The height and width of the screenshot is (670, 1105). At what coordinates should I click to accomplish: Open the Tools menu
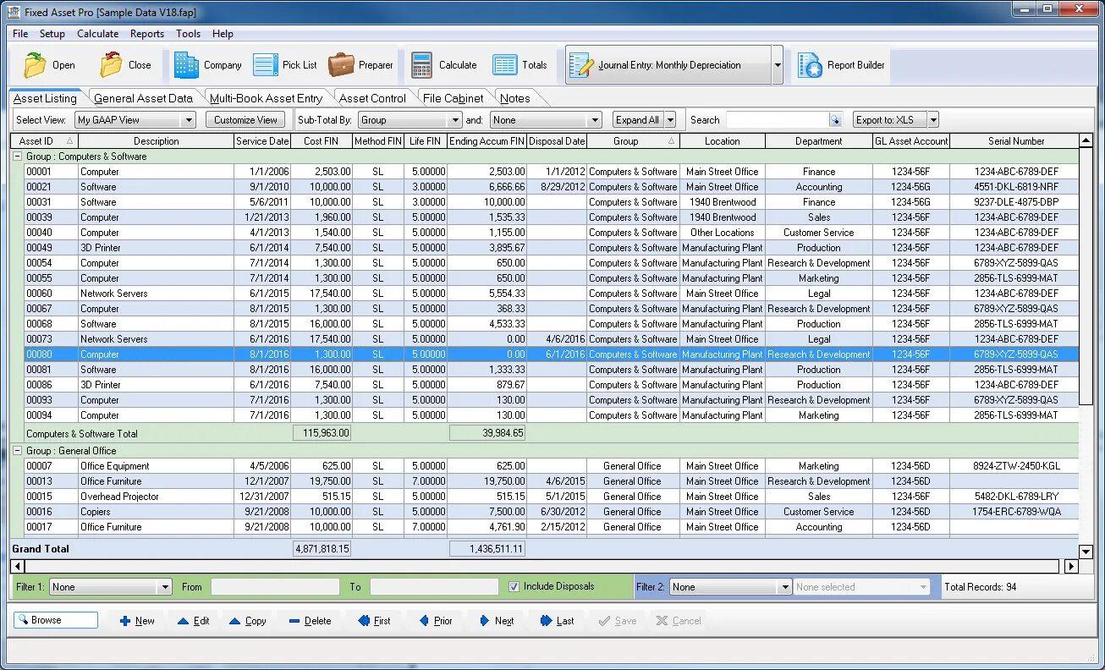(188, 34)
